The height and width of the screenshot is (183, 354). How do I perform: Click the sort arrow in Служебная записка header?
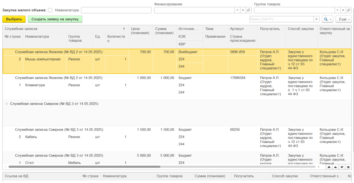[124, 29]
